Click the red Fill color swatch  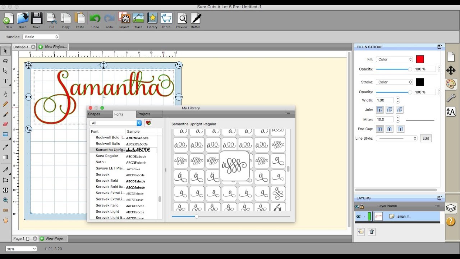[420, 59]
